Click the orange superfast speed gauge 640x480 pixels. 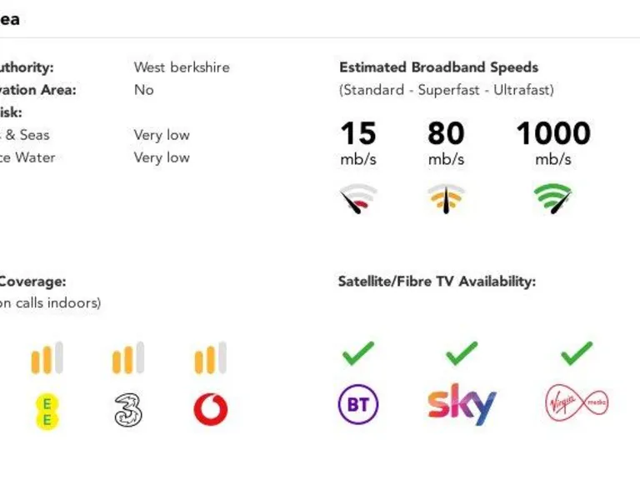click(447, 199)
